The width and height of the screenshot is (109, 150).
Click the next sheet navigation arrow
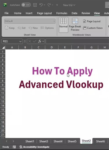pos(13,141)
